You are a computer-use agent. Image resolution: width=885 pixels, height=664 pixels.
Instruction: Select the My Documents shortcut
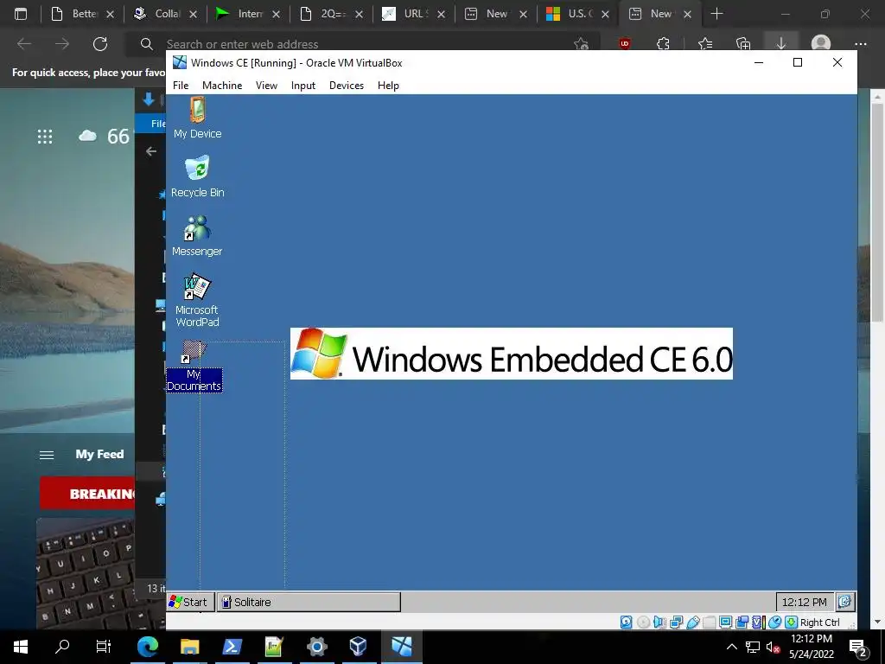tap(194, 367)
